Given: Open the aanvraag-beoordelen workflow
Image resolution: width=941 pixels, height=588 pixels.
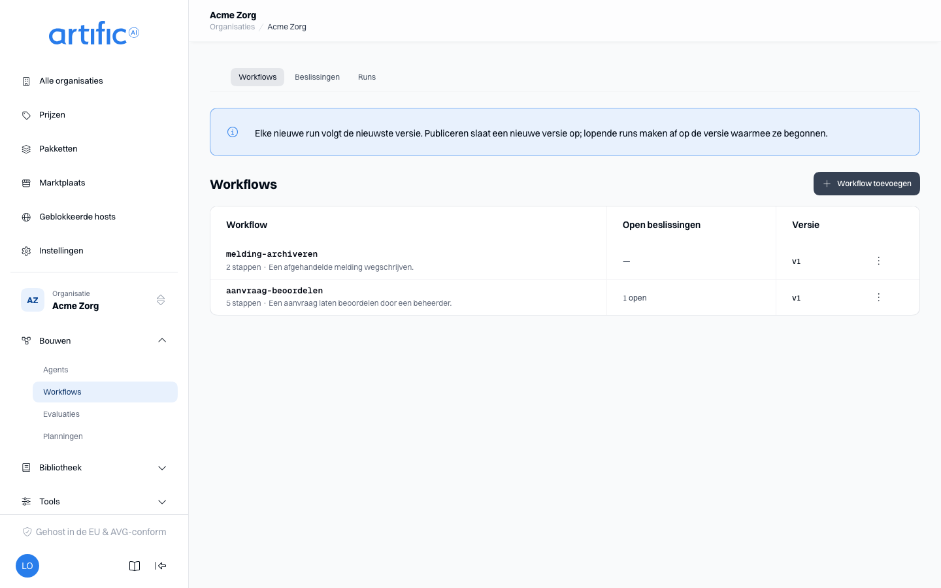Looking at the screenshot, I should pyautogui.click(x=274, y=291).
